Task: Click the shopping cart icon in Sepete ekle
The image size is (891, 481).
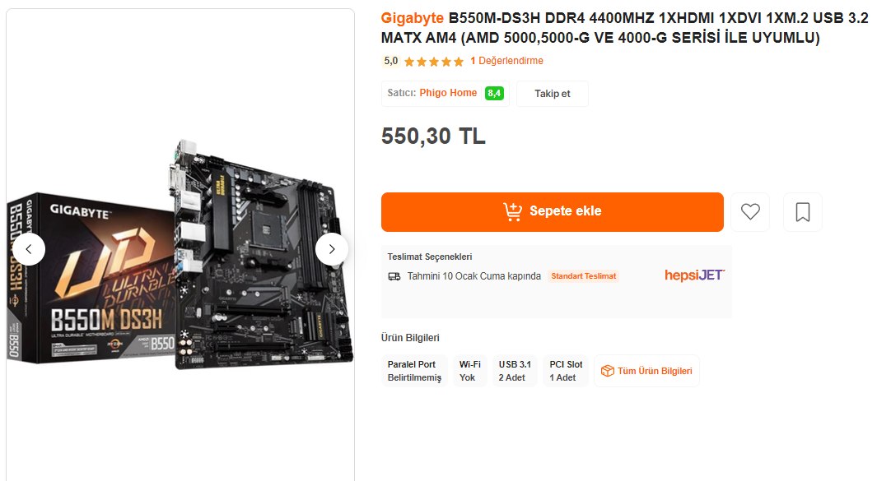Action: tap(512, 211)
